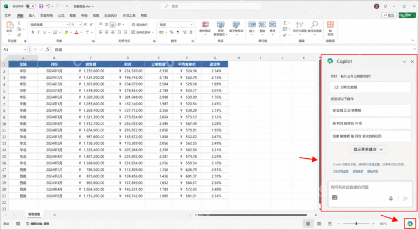Click the Find and Select magnifier icon
This screenshot has height=230, width=419.
click(314, 25)
